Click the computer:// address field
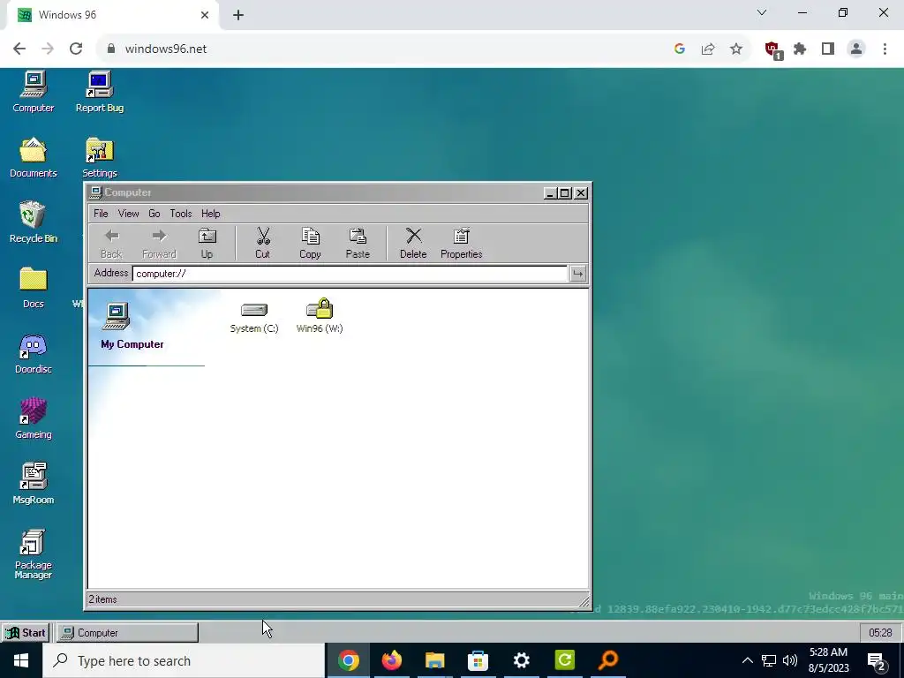 click(350, 274)
